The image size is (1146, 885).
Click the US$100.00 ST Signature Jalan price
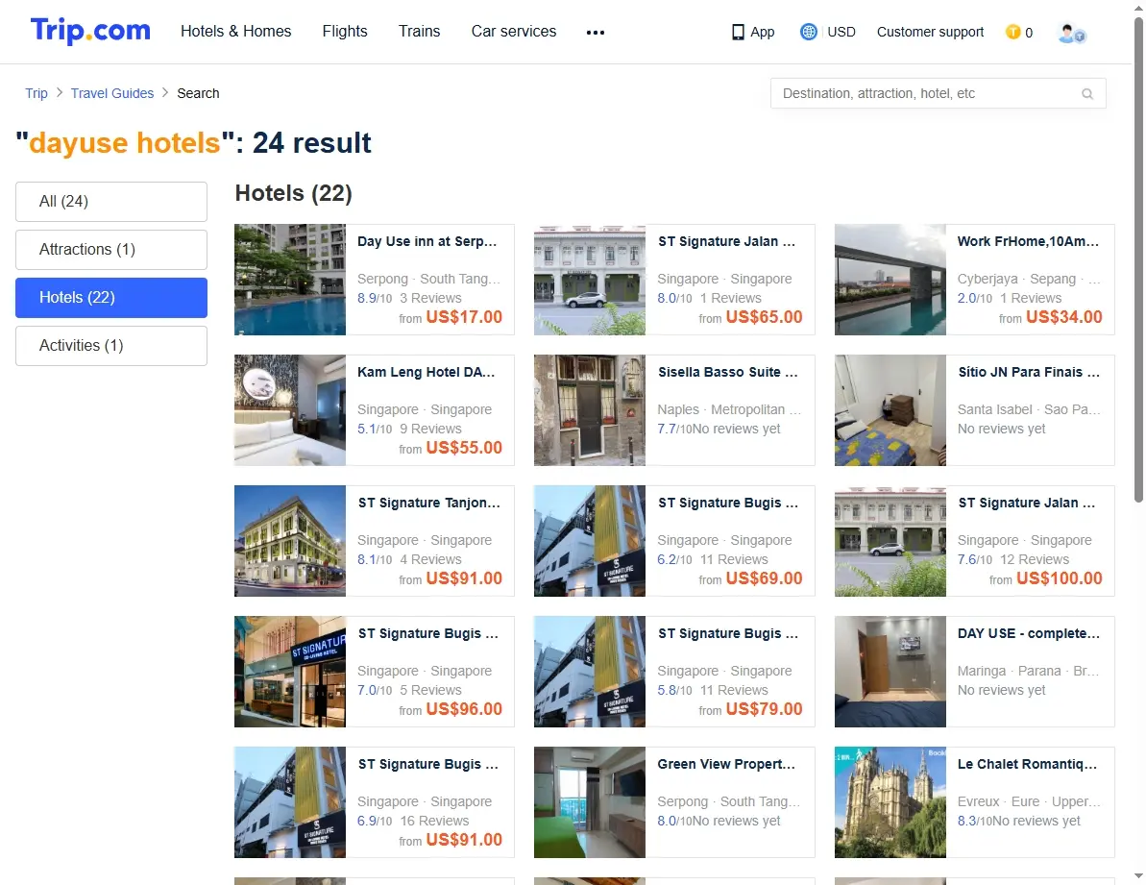[x=1059, y=578]
